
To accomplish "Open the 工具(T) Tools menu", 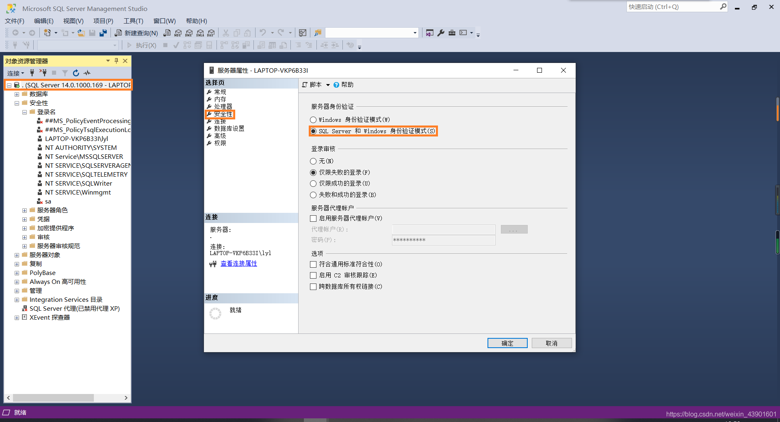I will click(x=133, y=21).
